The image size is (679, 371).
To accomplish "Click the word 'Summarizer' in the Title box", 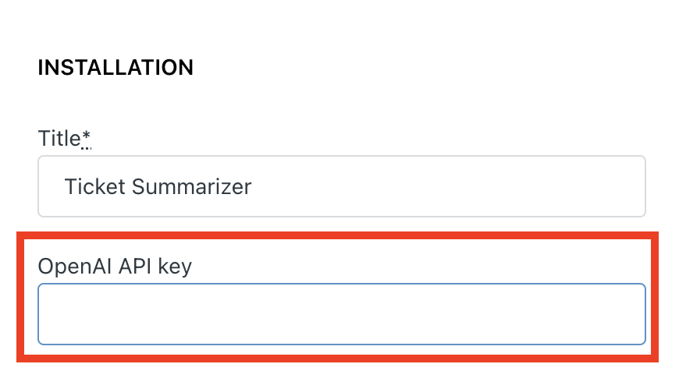I will click(191, 187).
